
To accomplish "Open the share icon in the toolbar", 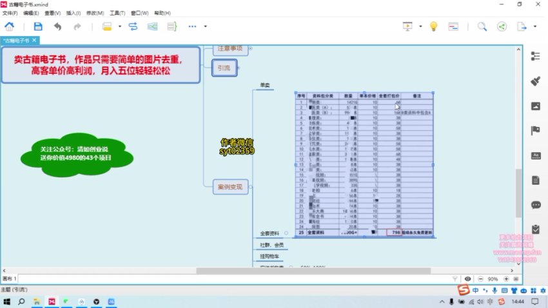I will point(502,26).
